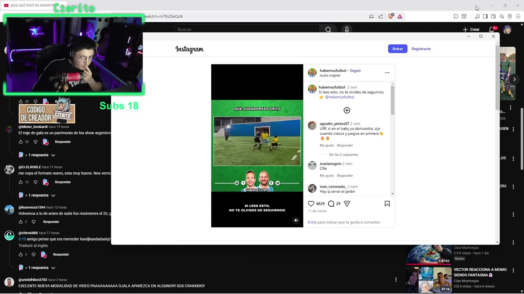Click the Entra link below the post date
This screenshot has height=294, width=524.
pos(312,222)
